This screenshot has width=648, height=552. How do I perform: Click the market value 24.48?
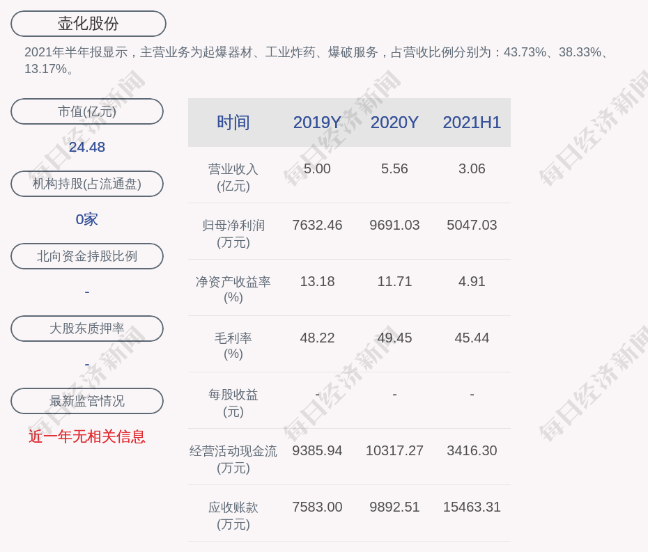[87, 147]
